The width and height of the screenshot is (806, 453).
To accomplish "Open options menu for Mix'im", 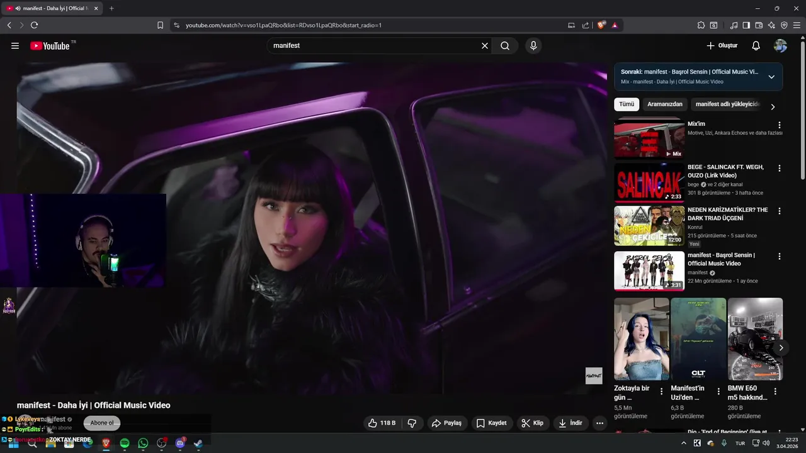I will (780, 125).
